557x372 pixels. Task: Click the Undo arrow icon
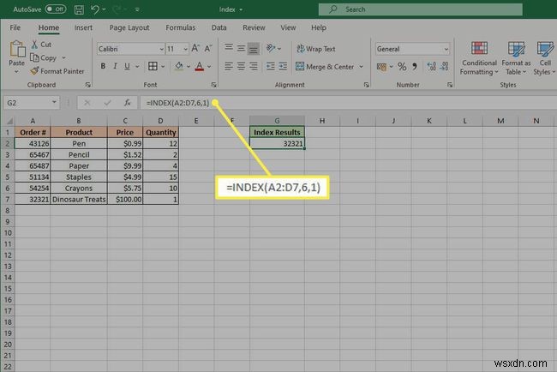95,9
